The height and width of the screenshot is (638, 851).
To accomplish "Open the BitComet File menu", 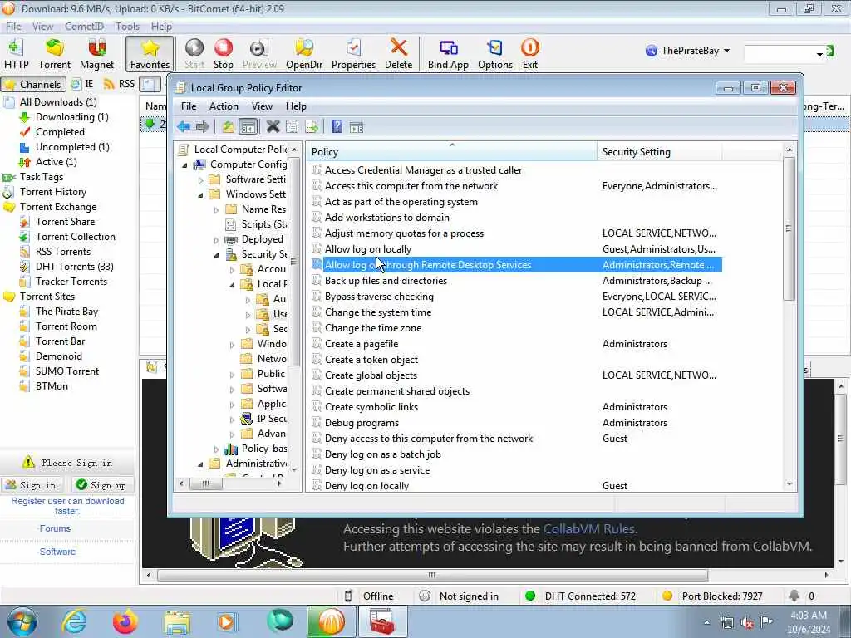I will (13, 26).
